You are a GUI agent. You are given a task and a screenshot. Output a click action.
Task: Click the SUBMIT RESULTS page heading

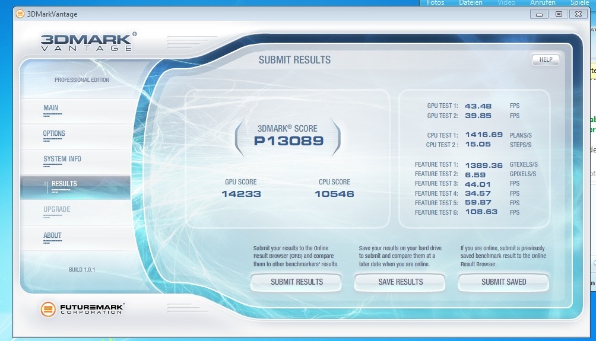[294, 60]
